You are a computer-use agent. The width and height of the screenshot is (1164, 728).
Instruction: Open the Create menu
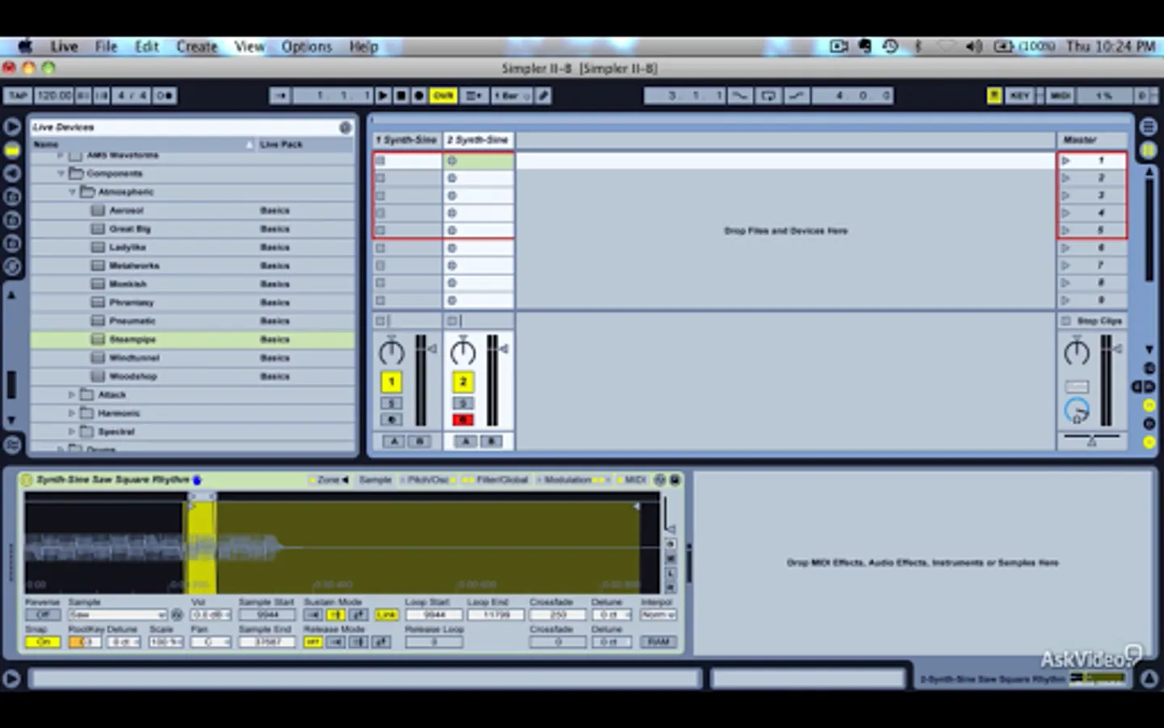pos(196,46)
